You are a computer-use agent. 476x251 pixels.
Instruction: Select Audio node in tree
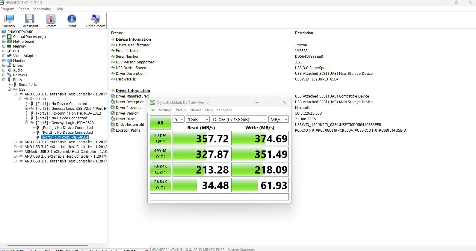pos(18,70)
